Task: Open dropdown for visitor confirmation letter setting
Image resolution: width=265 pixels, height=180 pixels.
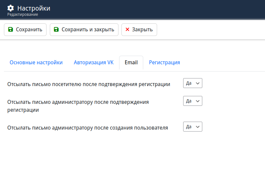Action: click(192, 83)
